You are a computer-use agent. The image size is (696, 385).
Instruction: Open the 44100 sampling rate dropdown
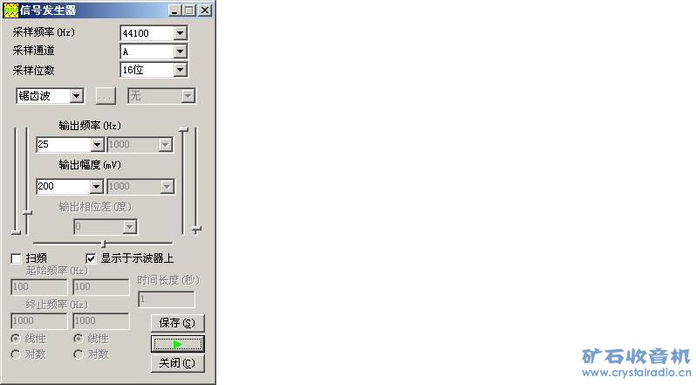click(180, 33)
